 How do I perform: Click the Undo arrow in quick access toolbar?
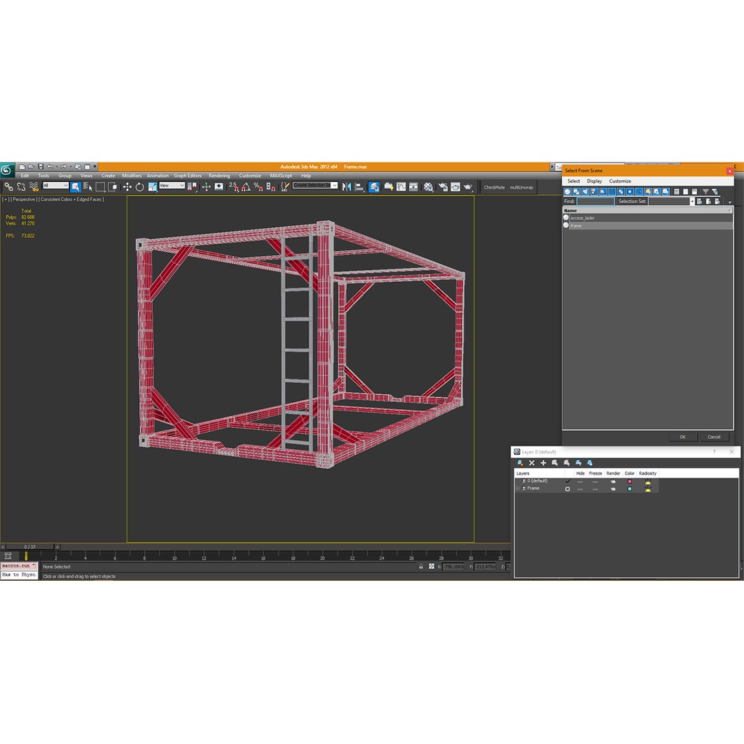(50, 167)
